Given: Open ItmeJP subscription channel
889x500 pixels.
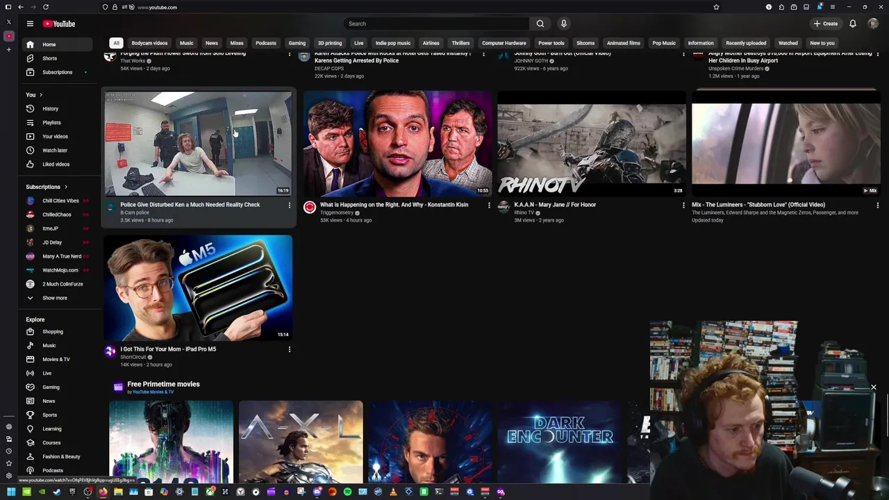Looking at the screenshot, I should [56, 228].
